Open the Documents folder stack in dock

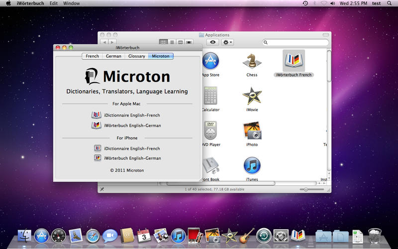pyautogui.click(x=340, y=236)
